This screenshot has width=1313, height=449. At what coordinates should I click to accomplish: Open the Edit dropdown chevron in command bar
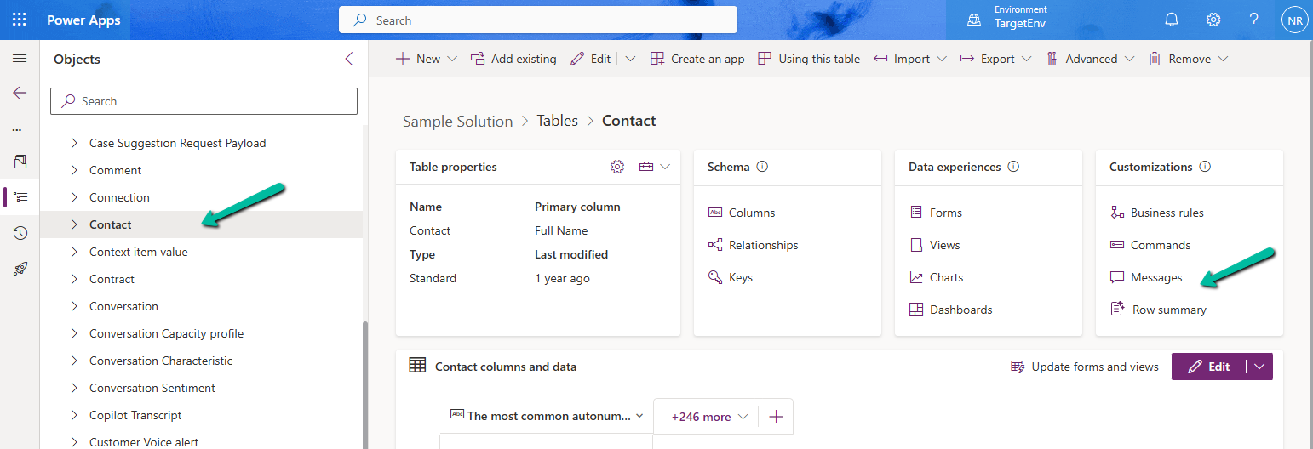(630, 59)
